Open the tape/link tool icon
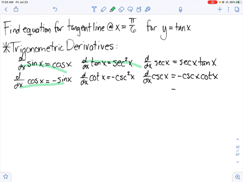Viewport: 243px width, 182px height. click(148, 9)
